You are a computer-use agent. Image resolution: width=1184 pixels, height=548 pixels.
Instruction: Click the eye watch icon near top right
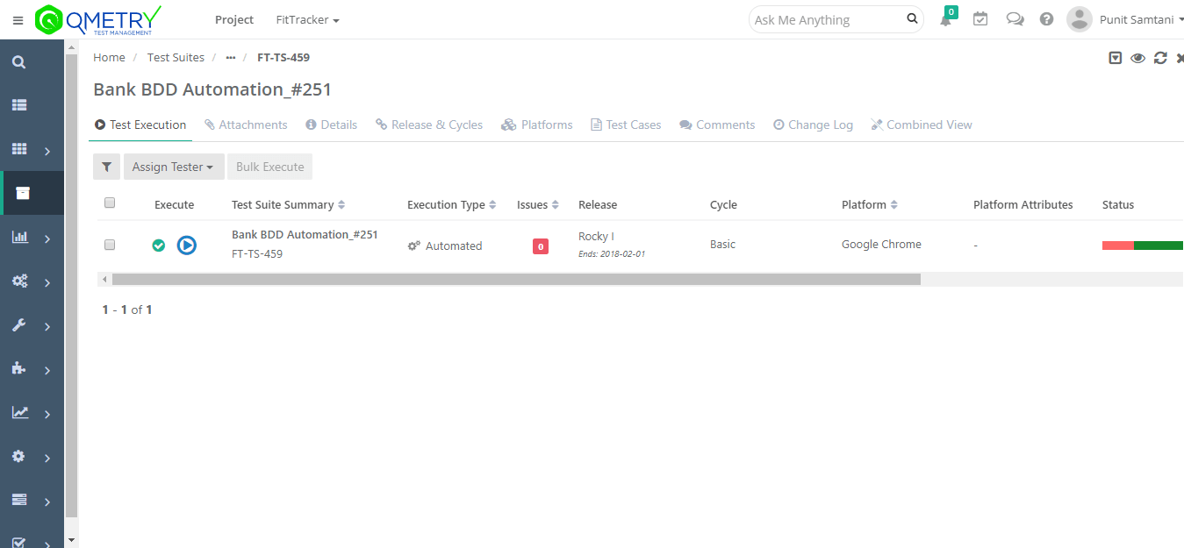click(x=1137, y=57)
